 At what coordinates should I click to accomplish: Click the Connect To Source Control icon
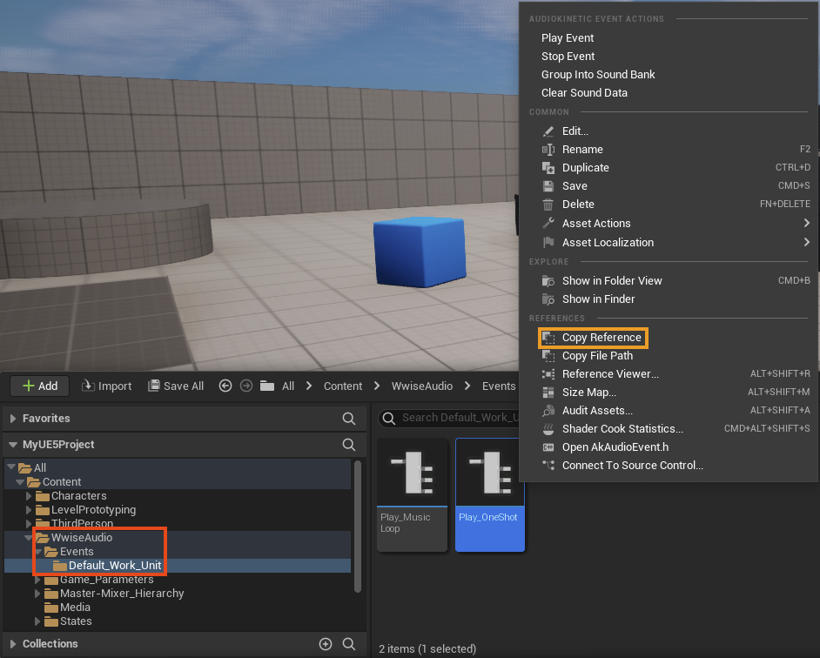[548, 465]
